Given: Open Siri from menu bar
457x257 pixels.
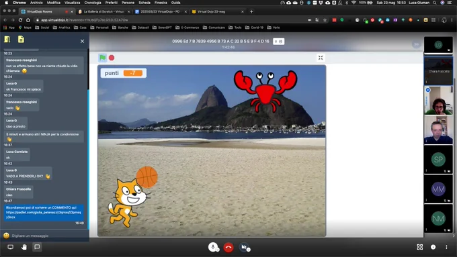Looking at the screenshot, I should point(442,3).
